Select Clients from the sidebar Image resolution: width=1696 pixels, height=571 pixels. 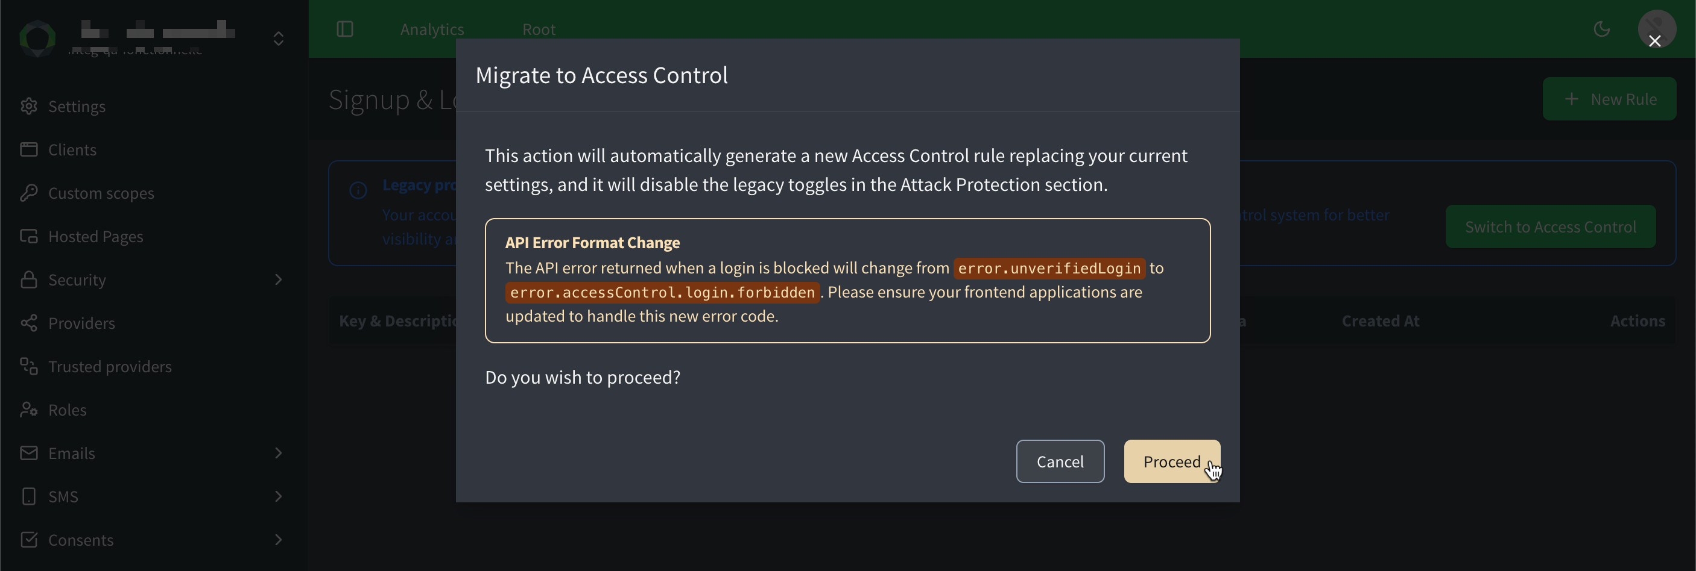coord(71,149)
